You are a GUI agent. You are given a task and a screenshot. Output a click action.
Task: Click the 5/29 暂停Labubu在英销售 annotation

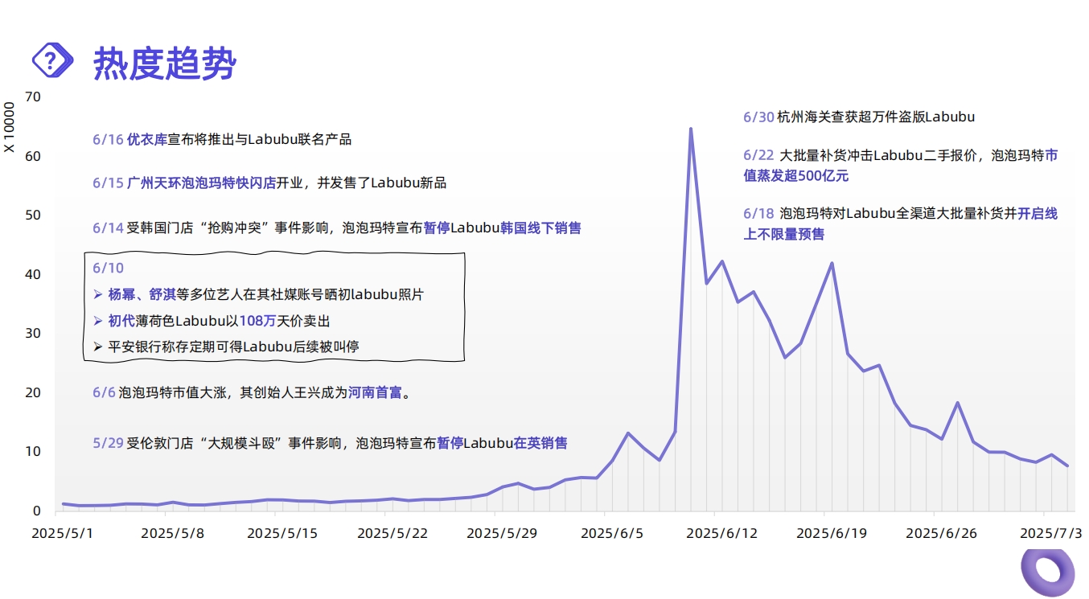point(330,443)
